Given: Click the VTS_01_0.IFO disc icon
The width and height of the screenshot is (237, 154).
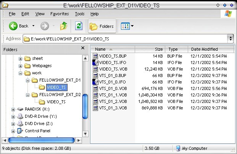Looking at the screenshot, I should point(95,82).
